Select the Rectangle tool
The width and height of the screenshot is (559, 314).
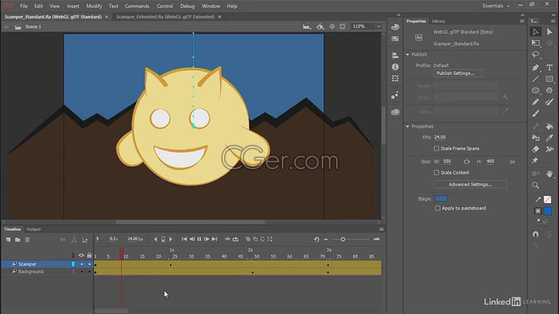point(549,79)
